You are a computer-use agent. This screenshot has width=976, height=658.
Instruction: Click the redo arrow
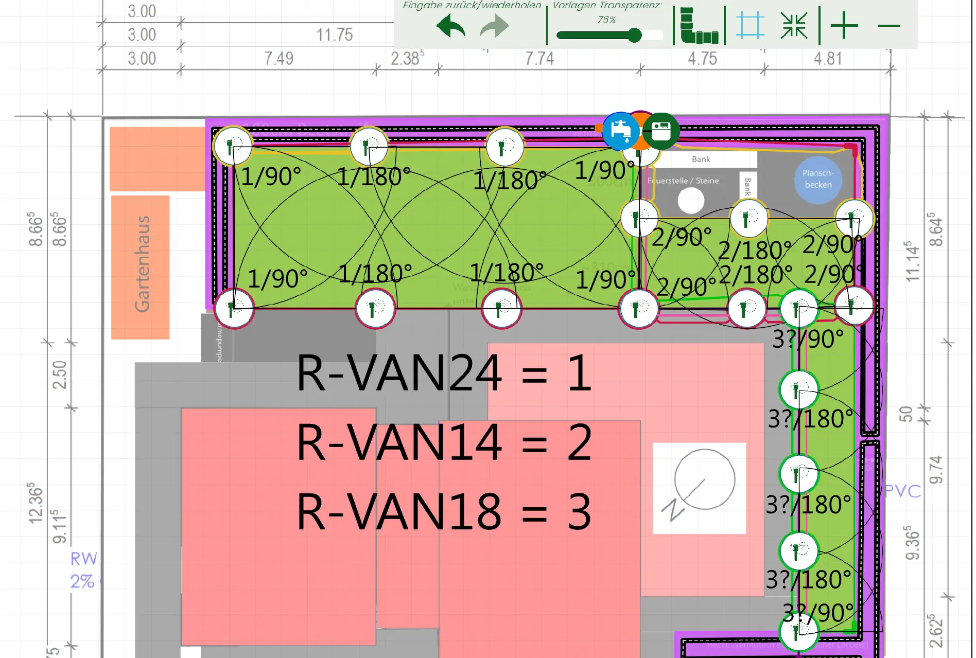494,26
